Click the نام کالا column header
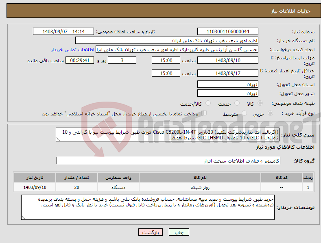Viewport: 321px width, 243px height. point(200,178)
